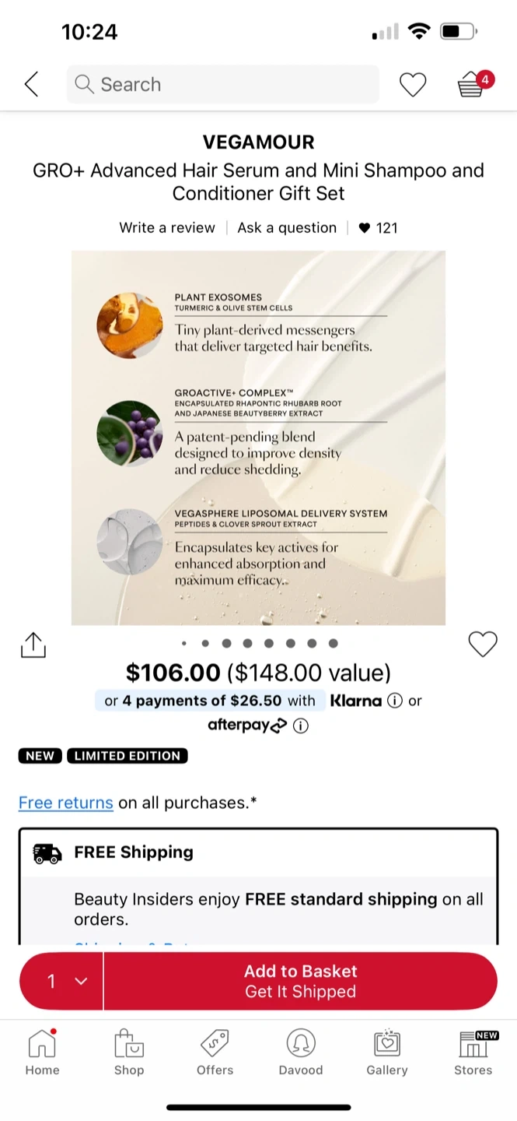Open the Free returns link
This screenshot has height=1121, width=517.
tap(66, 803)
